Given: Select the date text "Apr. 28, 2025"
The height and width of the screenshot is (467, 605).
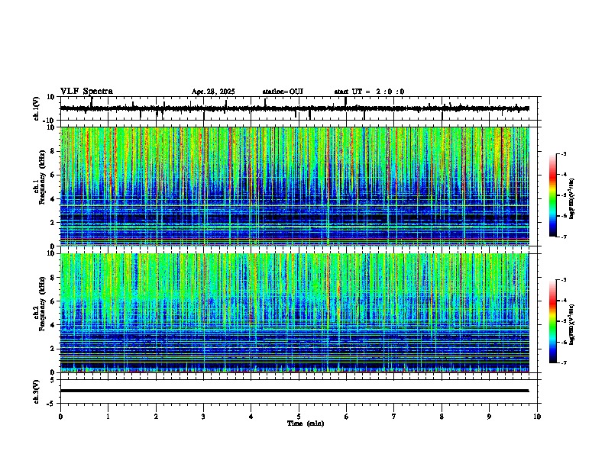Looking at the screenshot, I should click(213, 92).
